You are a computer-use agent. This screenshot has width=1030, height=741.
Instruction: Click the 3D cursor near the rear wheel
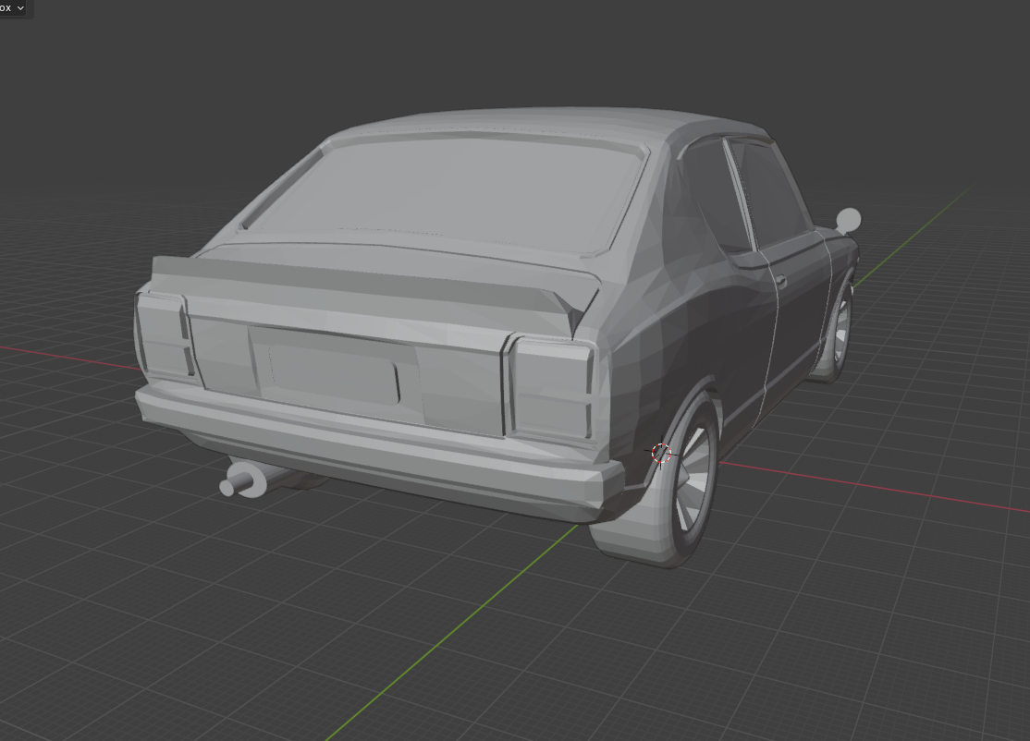coord(661,453)
